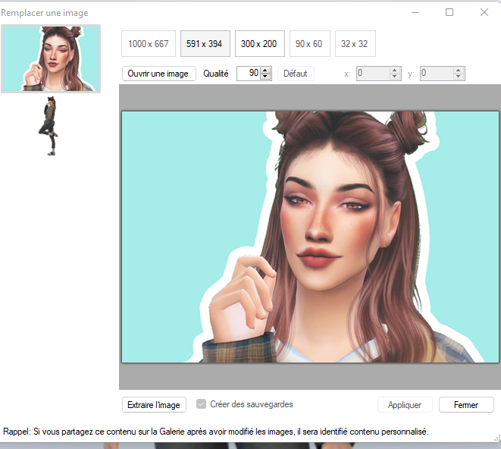This screenshot has height=449, width=501.
Task: Decrease Qualité with the down arrow
Action: coord(265,77)
